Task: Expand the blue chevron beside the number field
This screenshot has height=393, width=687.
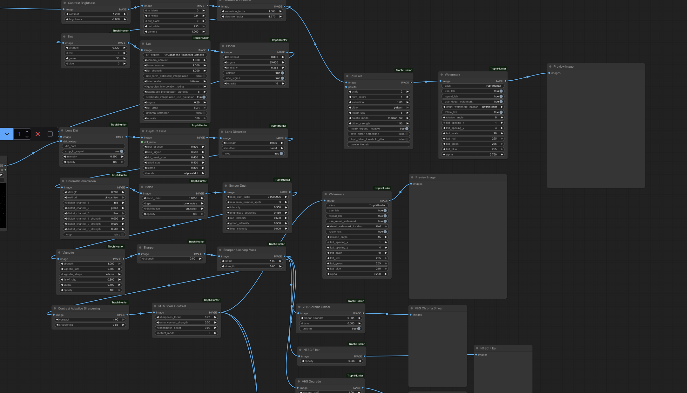Action: click(x=7, y=134)
